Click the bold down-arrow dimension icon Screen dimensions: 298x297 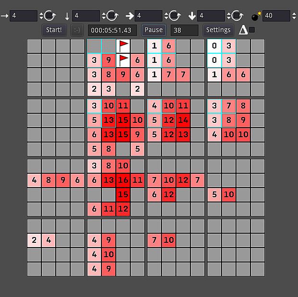click(192, 16)
